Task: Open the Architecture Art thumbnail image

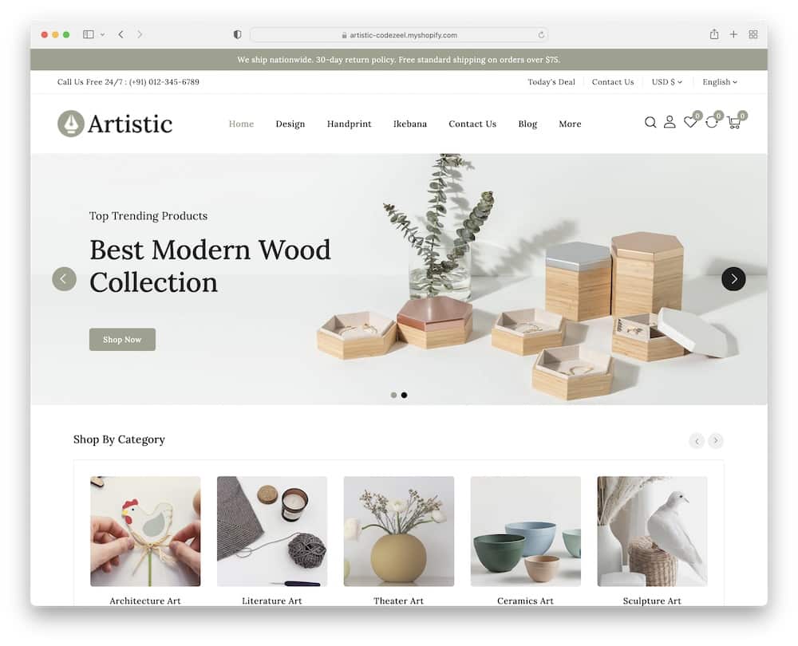Action: click(145, 531)
